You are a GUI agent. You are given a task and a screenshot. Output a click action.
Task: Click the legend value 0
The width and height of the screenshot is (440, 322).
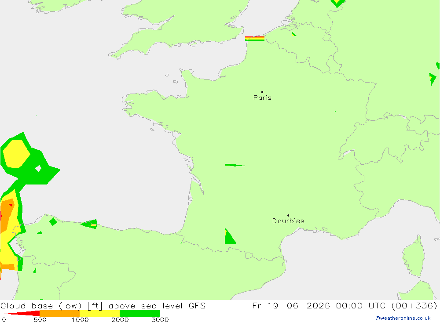click(x=4, y=319)
